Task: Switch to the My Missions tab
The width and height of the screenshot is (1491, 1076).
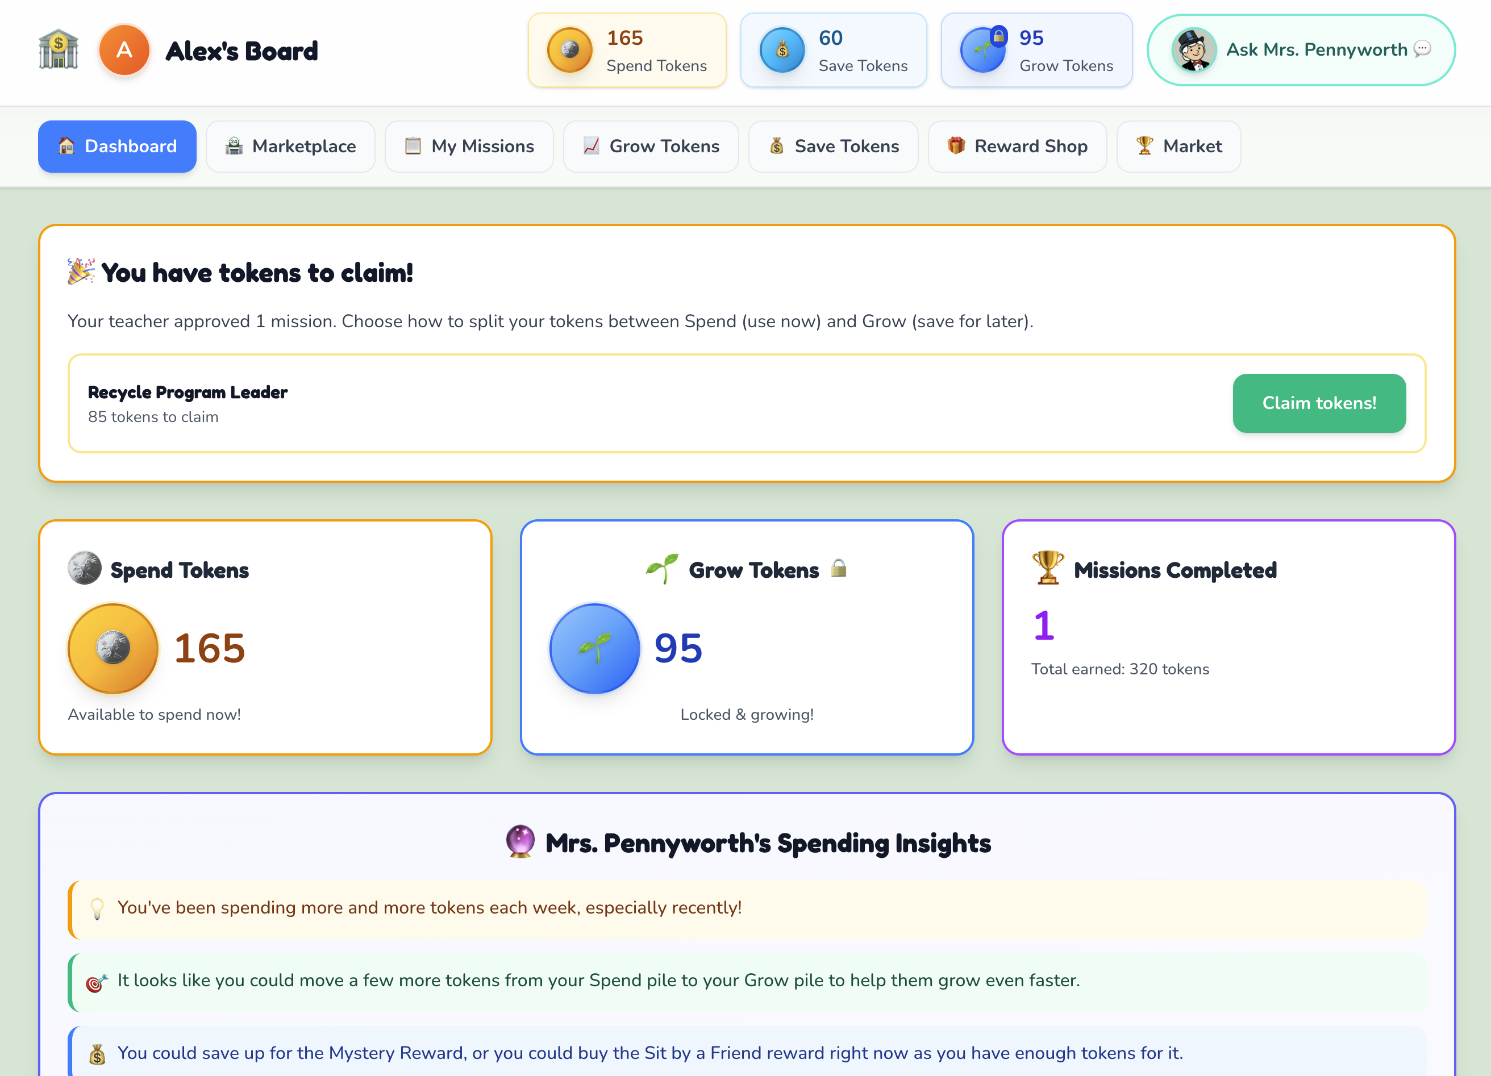Action: [469, 146]
